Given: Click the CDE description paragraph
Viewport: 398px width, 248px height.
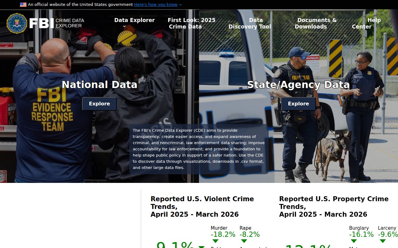Looking at the screenshot, I should tap(199, 149).
